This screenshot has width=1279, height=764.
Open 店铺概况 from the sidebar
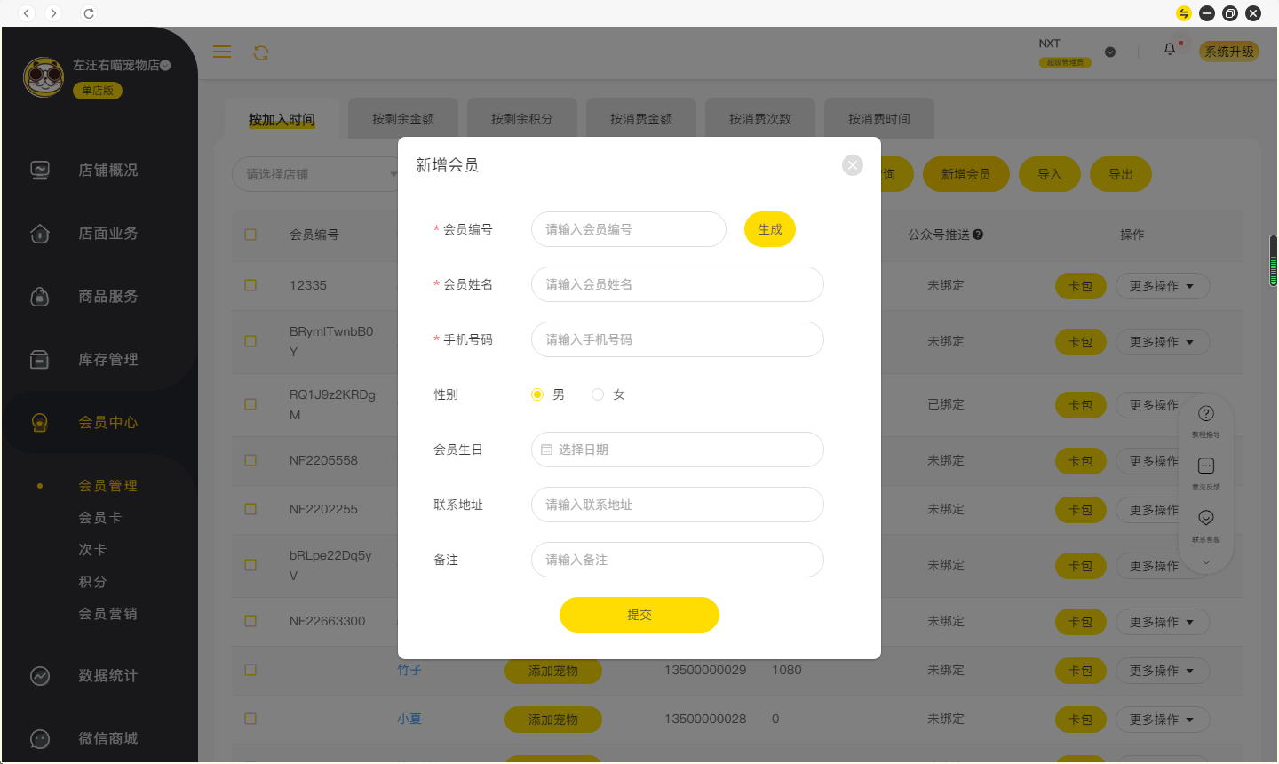click(x=107, y=171)
